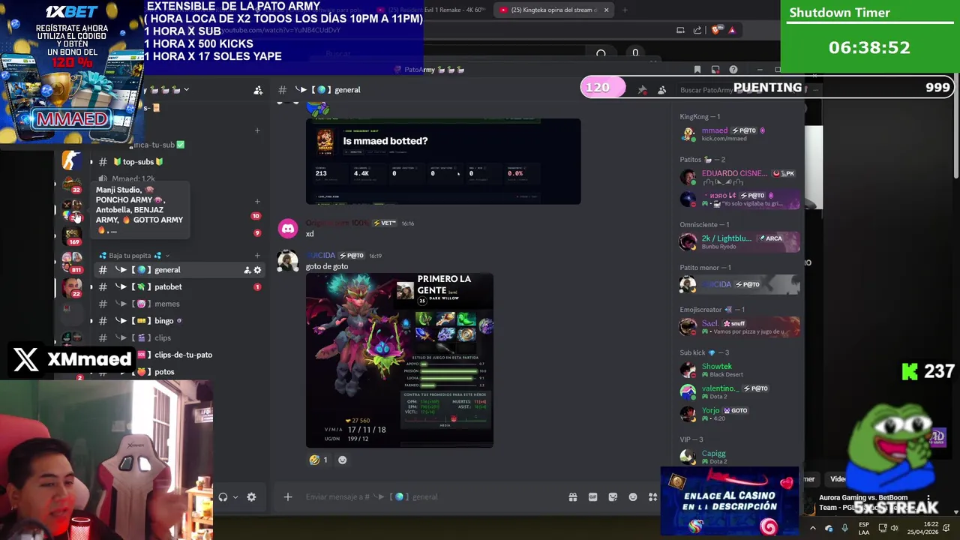Open a new browser tab with plus
960x540 pixels.
pos(625,10)
